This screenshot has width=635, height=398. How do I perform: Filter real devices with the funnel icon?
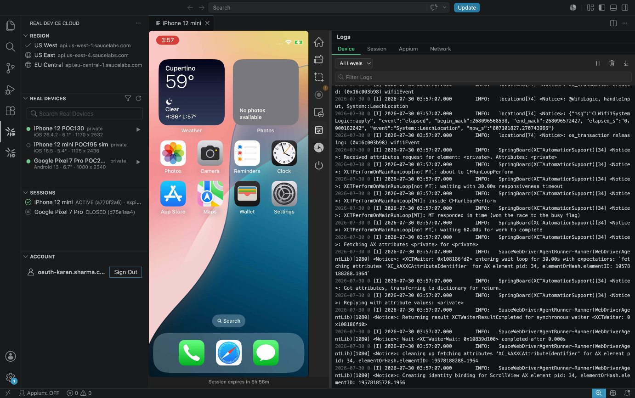pos(128,98)
